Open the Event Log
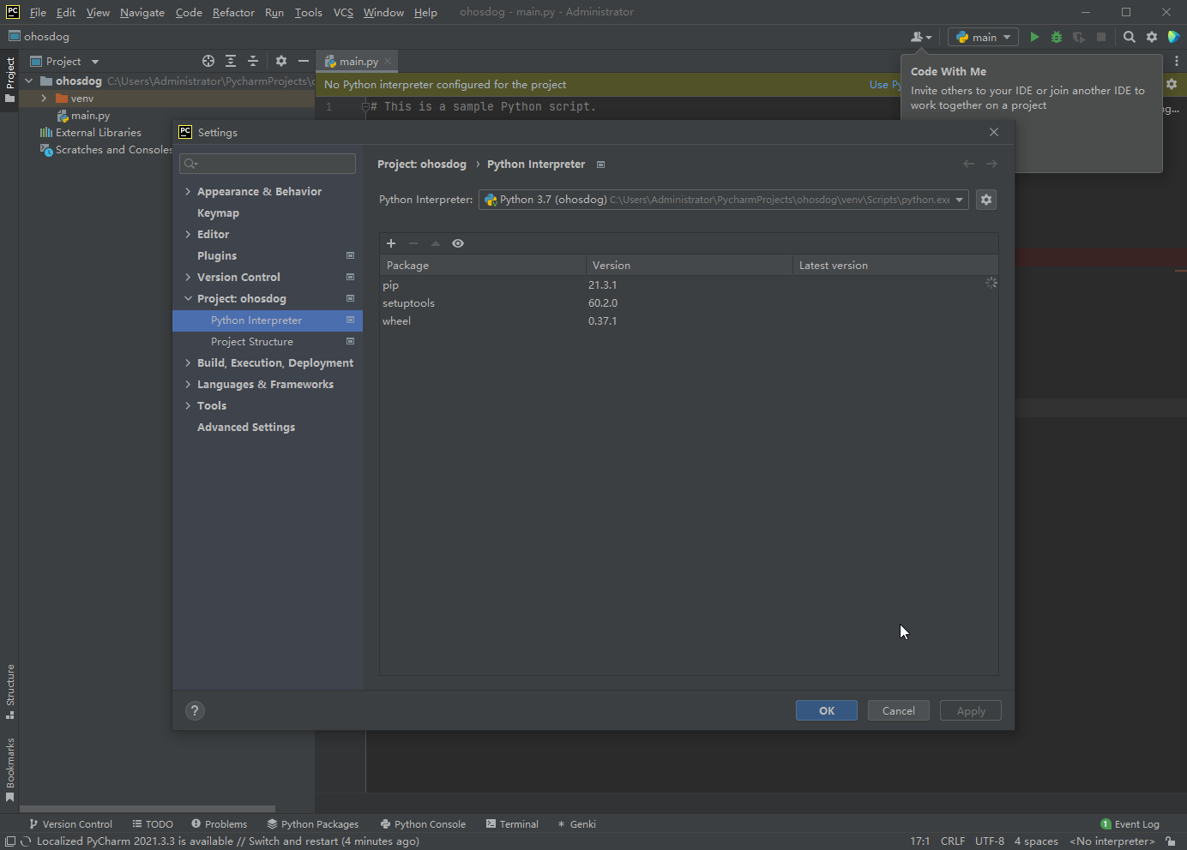The image size is (1187, 850). [1130, 824]
